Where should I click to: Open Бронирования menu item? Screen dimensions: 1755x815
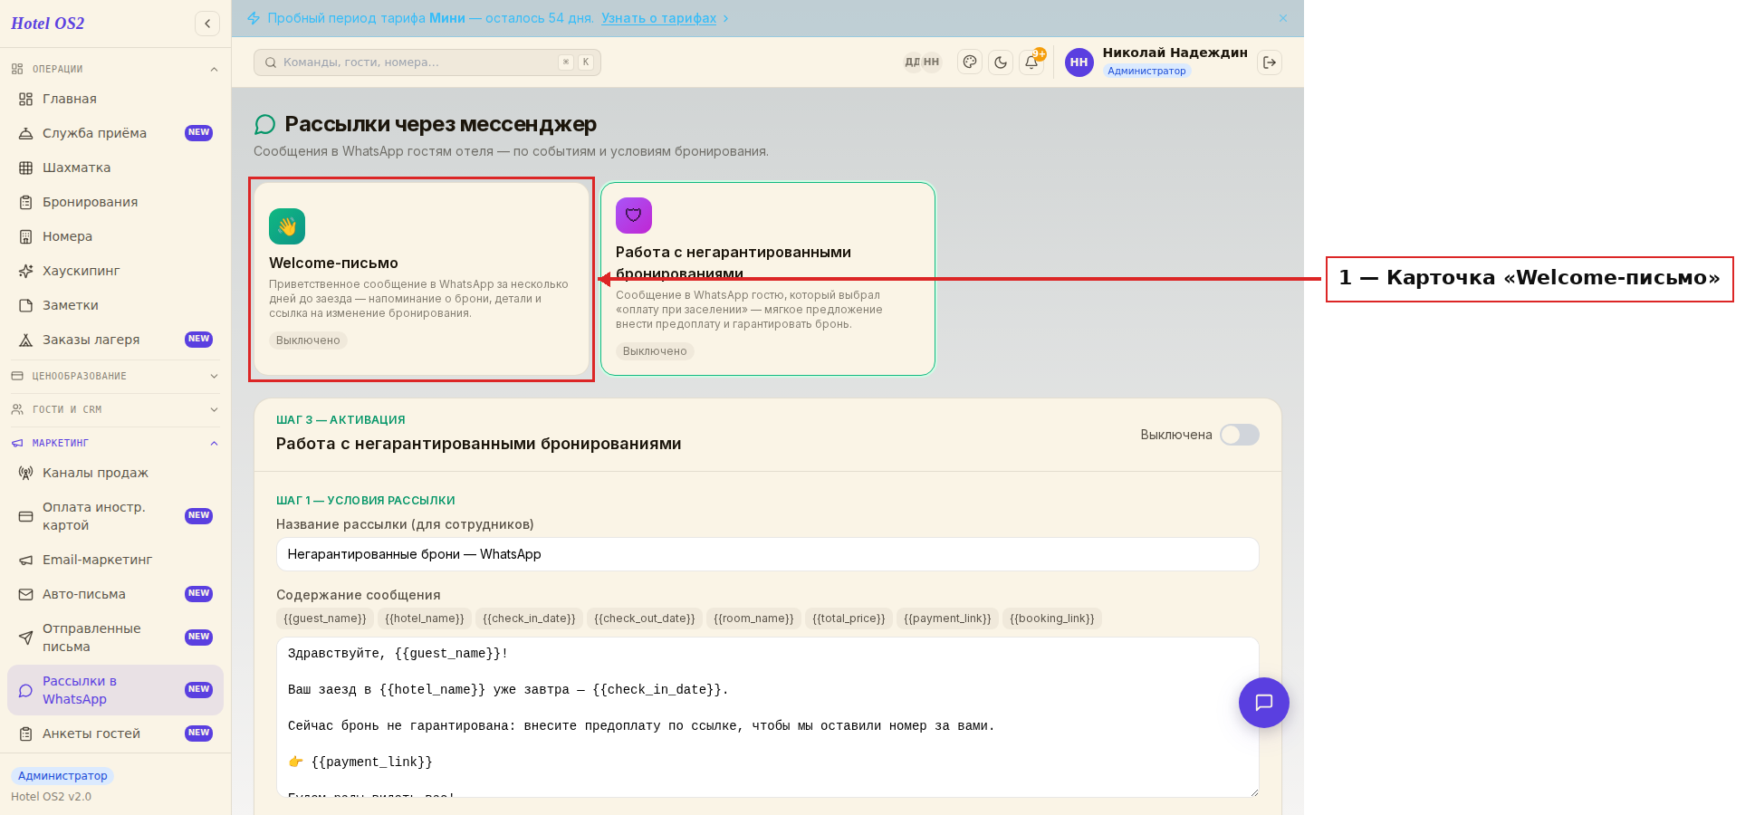[115, 202]
